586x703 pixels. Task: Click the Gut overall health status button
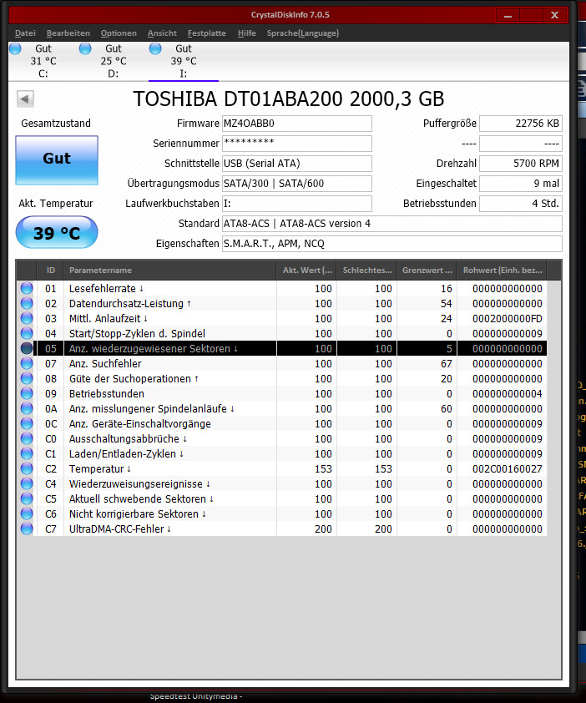point(57,160)
